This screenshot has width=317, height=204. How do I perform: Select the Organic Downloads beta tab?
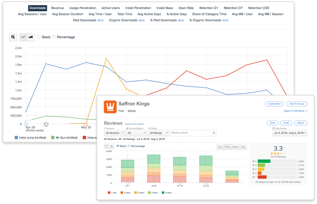tap(127, 20)
